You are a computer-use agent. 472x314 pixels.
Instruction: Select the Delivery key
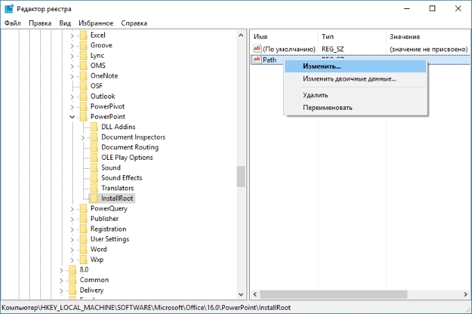click(x=92, y=290)
